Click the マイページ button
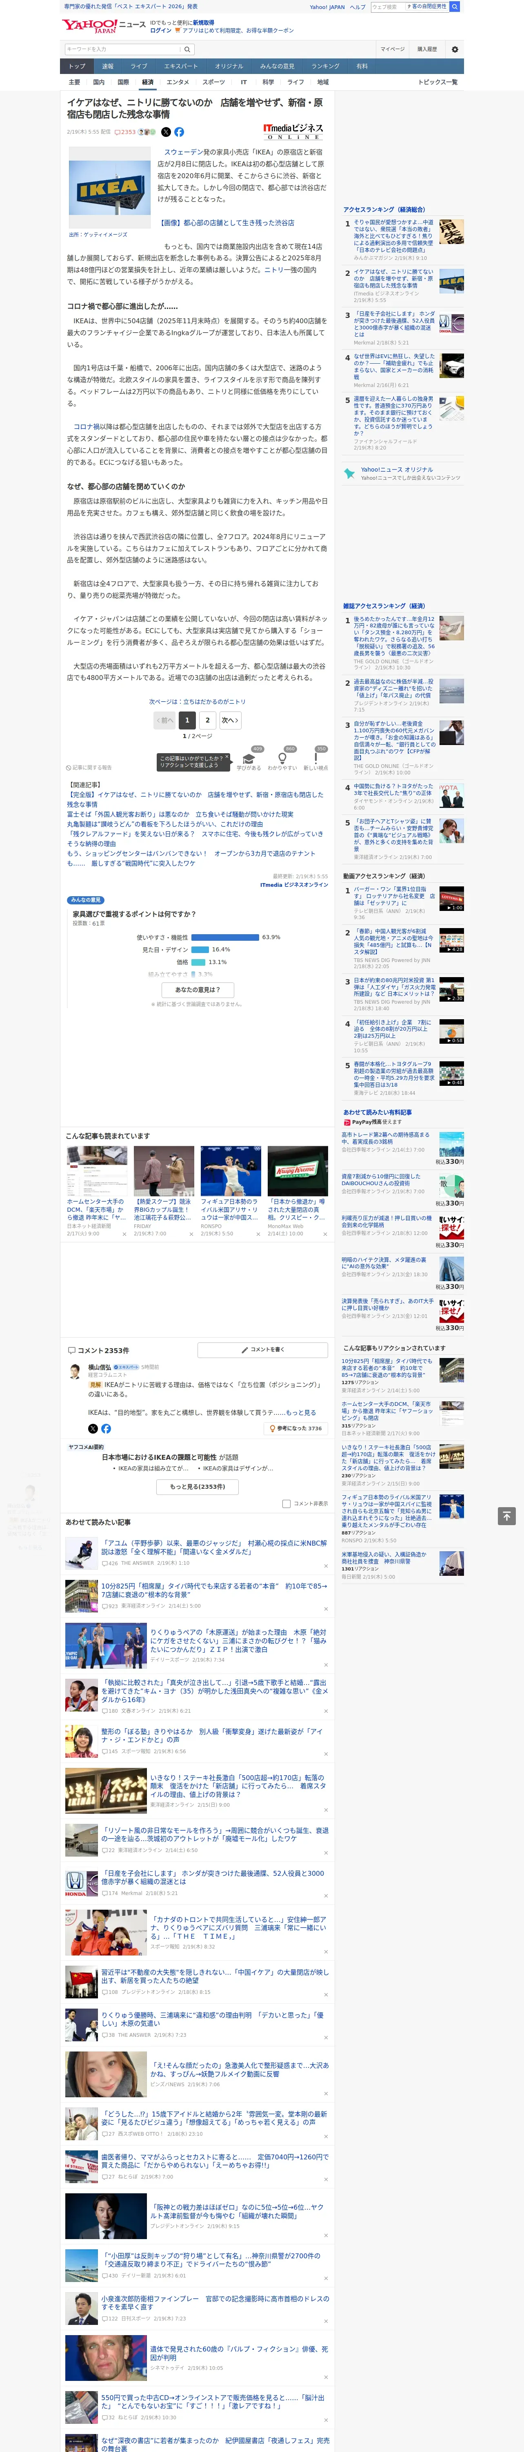The image size is (524, 2452). click(x=393, y=49)
